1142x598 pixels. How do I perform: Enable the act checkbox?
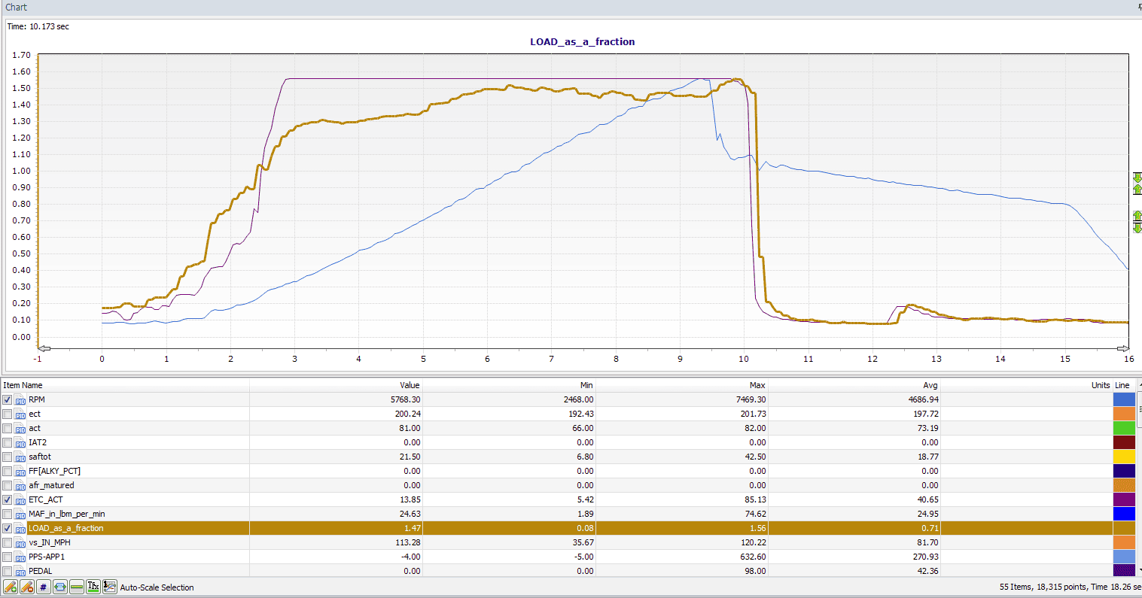pyautogui.click(x=8, y=429)
